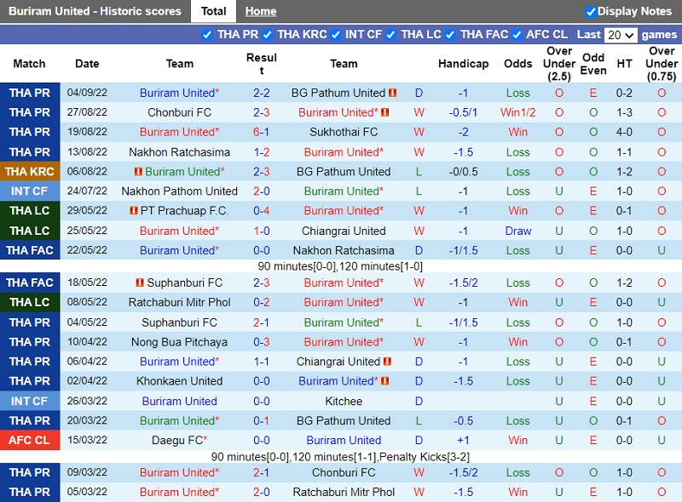682x502 pixels.
Task: Toggle the Display Notes checkbox
Action: point(590,12)
